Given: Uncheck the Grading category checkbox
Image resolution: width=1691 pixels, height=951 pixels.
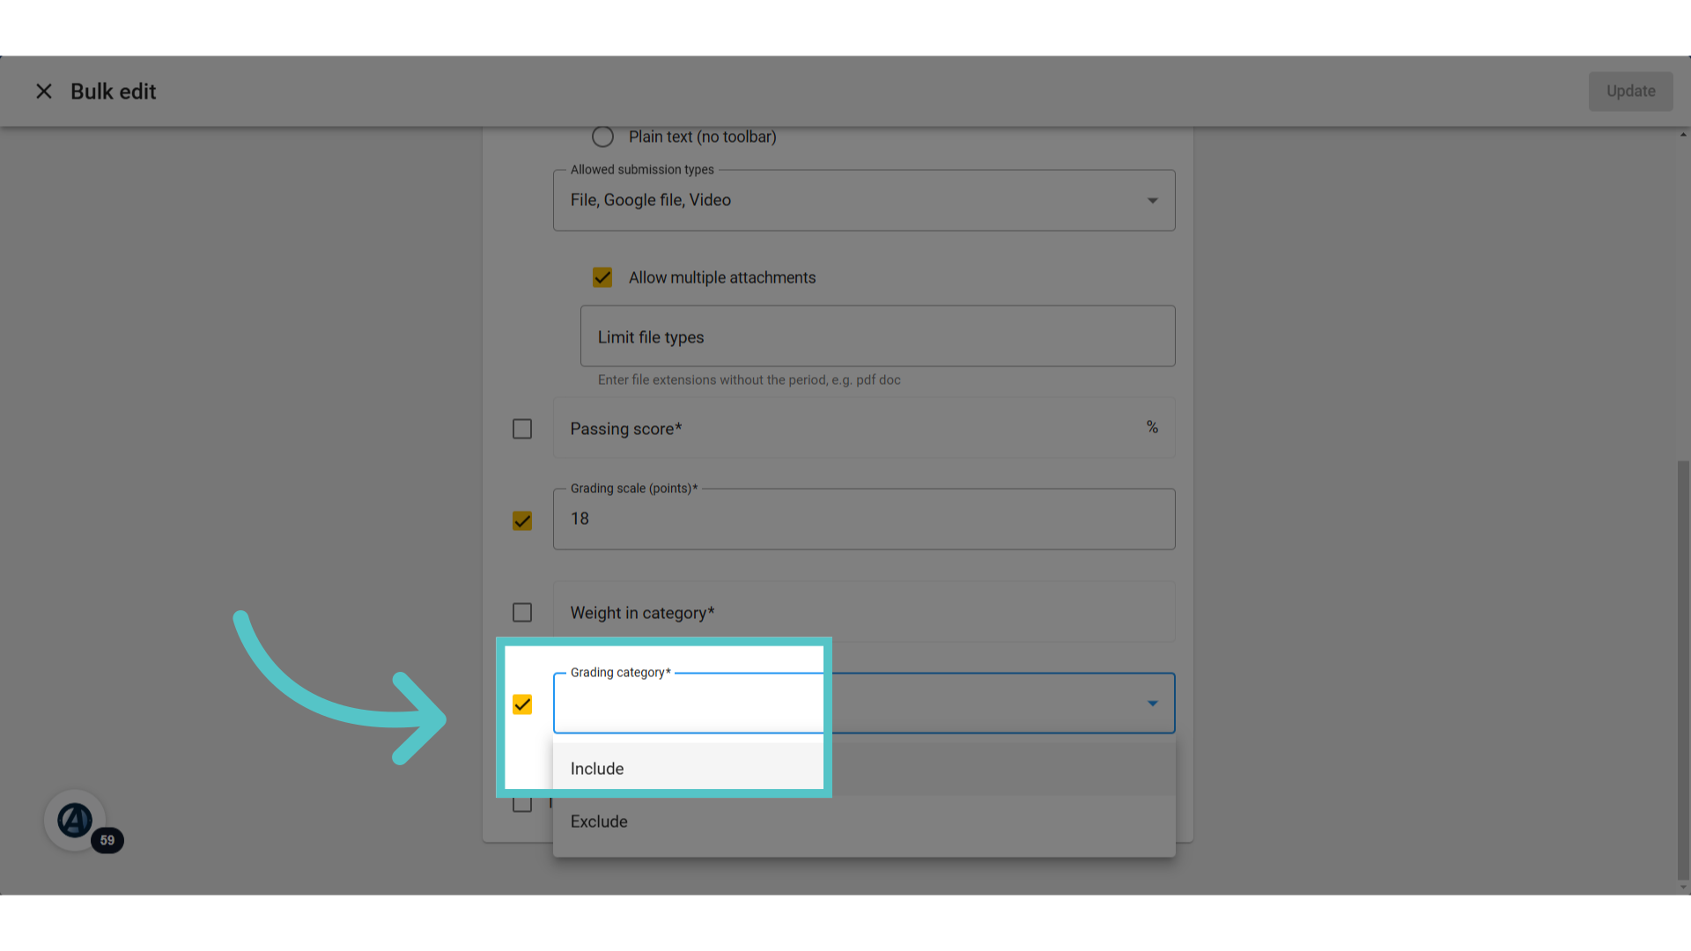Looking at the screenshot, I should click(522, 704).
